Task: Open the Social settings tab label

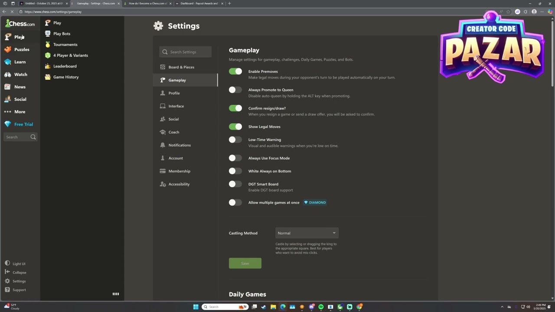Action: [x=173, y=119]
